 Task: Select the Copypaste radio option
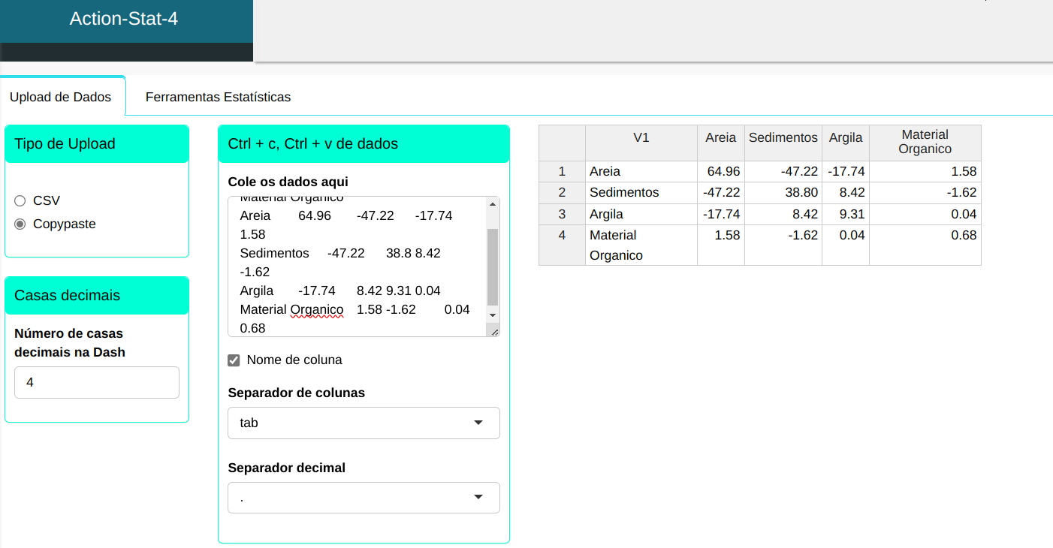point(20,224)
